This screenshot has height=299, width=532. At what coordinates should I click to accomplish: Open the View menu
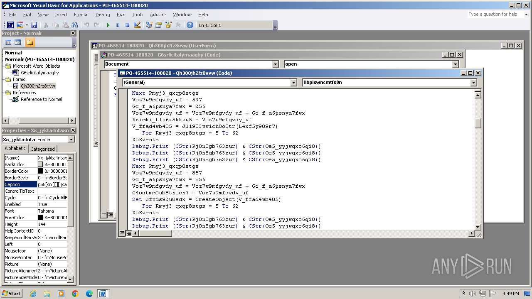[43, 15]
